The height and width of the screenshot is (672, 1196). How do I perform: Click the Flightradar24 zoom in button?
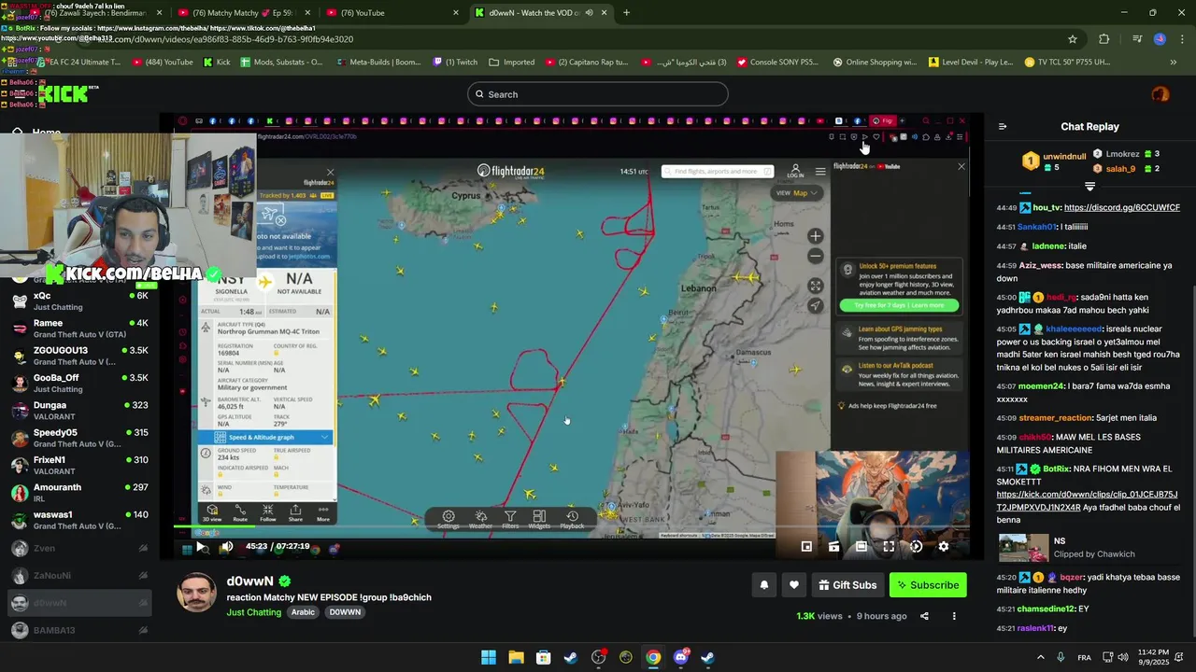tap(815, 236)
